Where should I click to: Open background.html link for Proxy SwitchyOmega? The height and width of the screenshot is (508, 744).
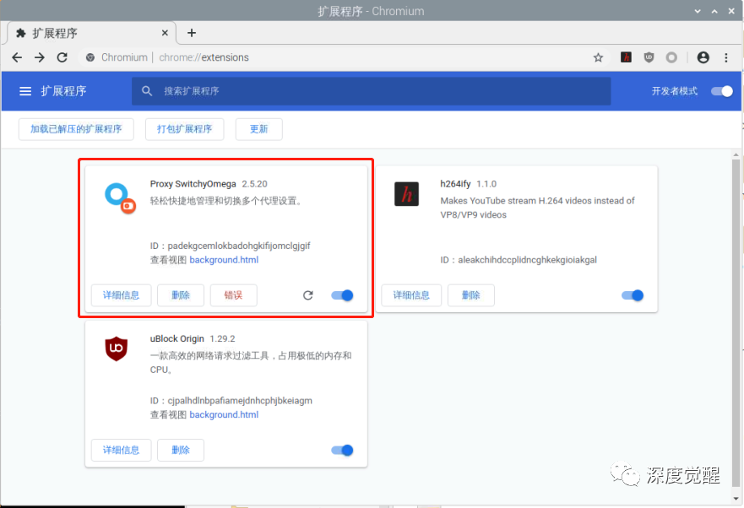click(224, 260)
